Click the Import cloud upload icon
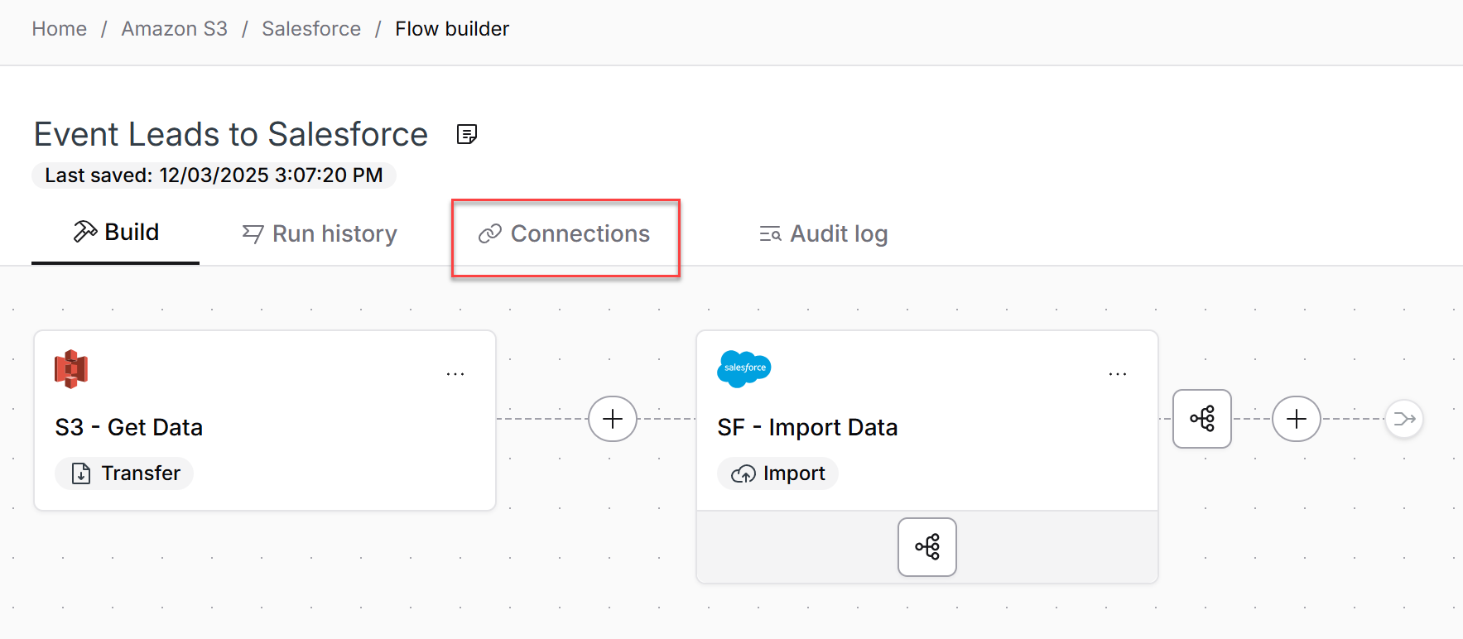The height and width of the screenshot is (639, 1463). click(744, 473)
